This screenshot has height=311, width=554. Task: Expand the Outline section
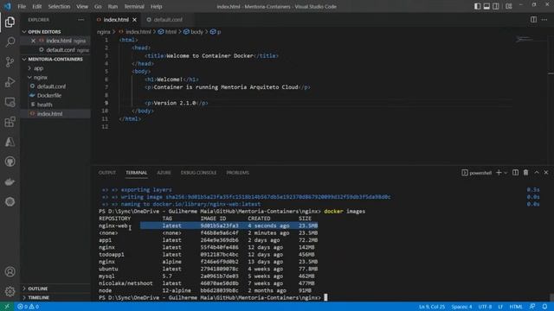[x=55, y=289]
